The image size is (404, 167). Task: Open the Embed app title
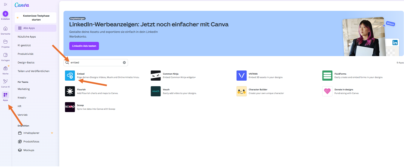click(x=81, y=74)
